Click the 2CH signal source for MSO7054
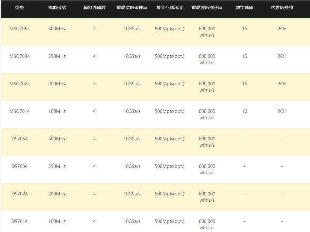Viewport: 310px width, 232px height. (282, 29)
